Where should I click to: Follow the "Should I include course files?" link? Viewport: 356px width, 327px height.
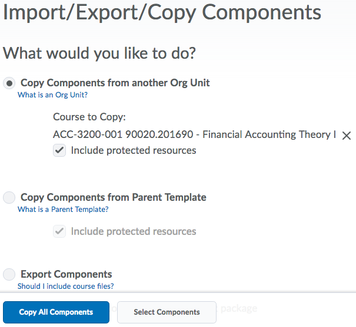(x=65, y=286)
